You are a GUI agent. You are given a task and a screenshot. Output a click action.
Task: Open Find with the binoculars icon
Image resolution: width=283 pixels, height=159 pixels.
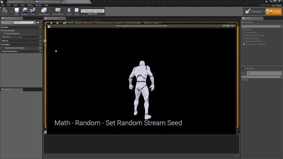(x=32, y=11)
